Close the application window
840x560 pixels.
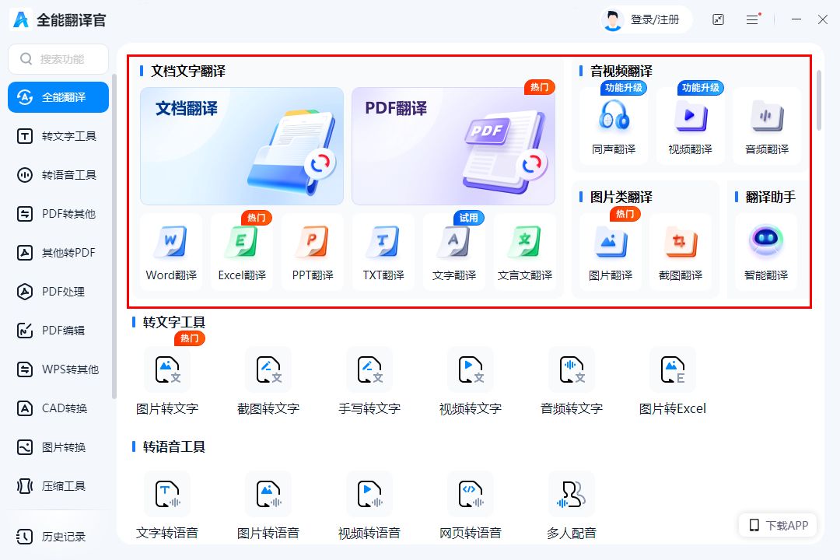[x=823, y=19]
